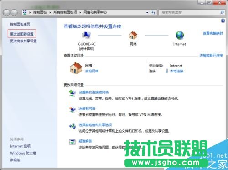Select the 所有控制面板项 breadcrumb segment
228x170 pixels.
point(65,12)
